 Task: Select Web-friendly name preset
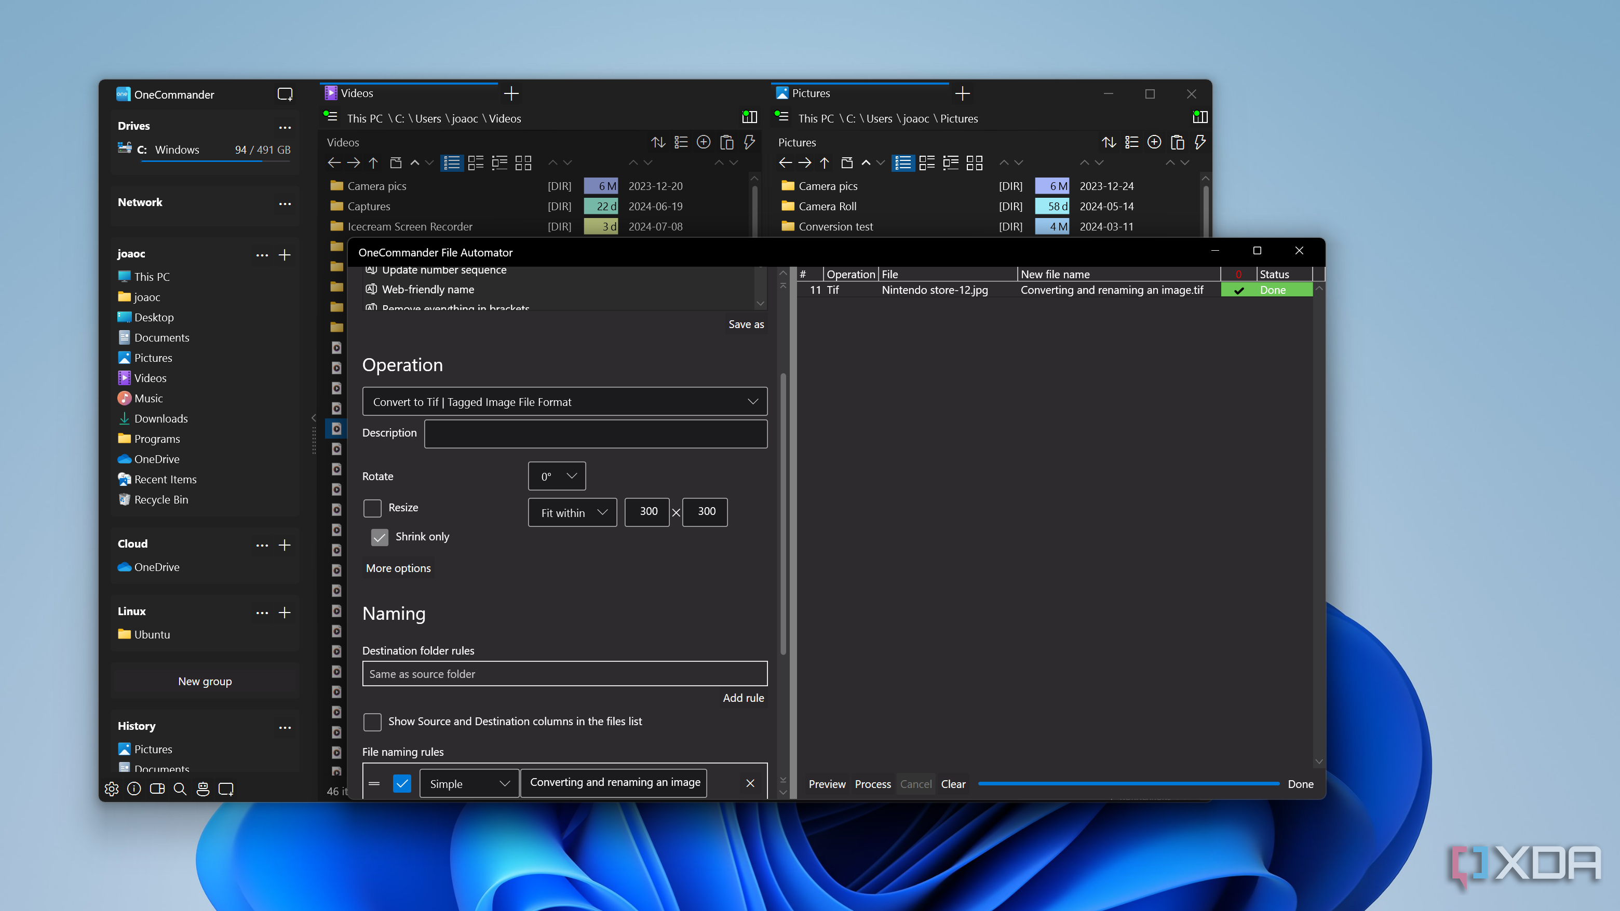click(428, 289)
